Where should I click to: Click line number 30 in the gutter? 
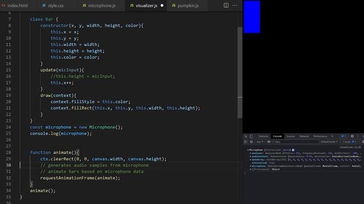(x=9, y=165)
